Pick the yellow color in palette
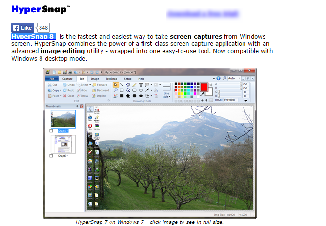The width and height of the screenshot is (326, 226). (x=182, y=94)
